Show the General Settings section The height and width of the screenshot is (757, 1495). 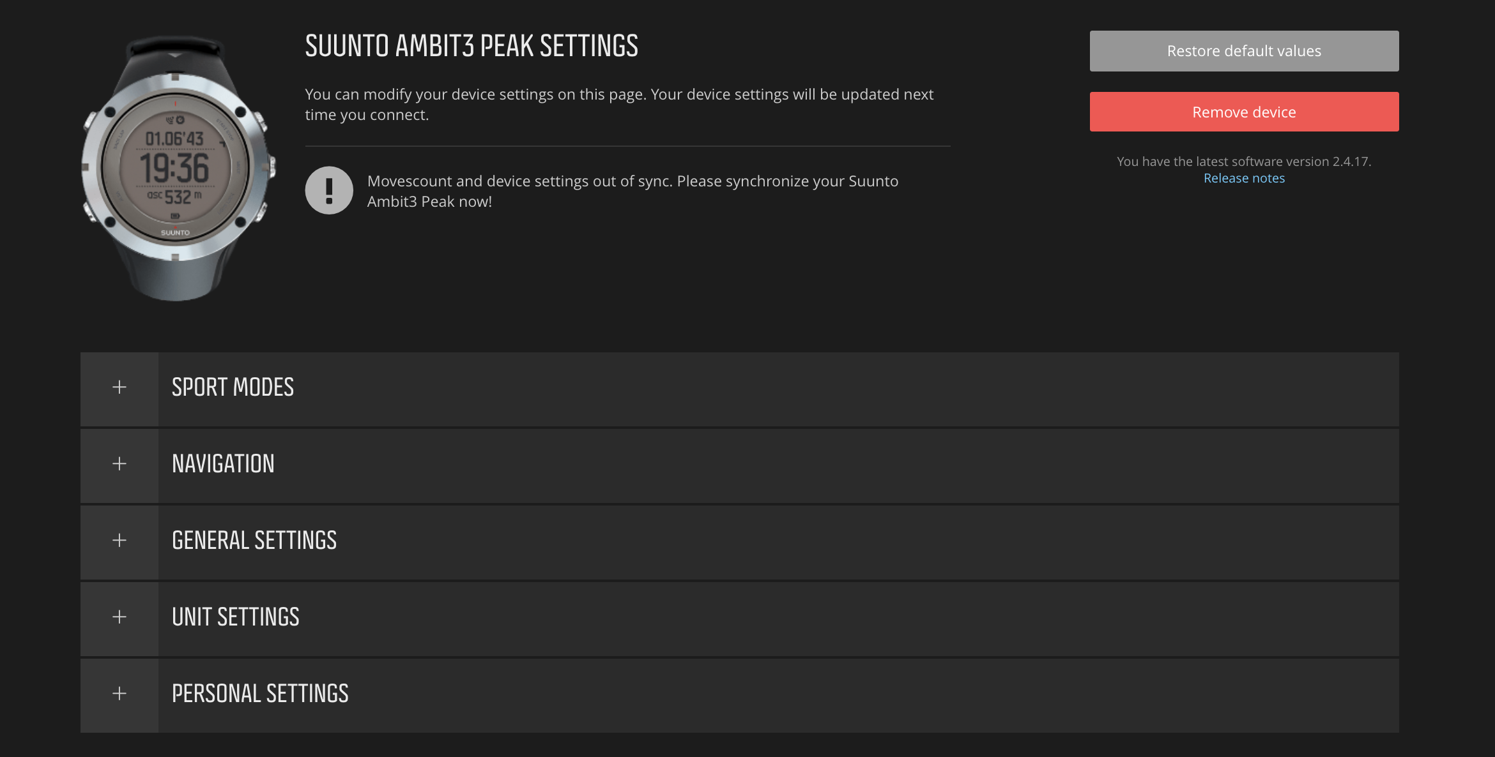254,541
